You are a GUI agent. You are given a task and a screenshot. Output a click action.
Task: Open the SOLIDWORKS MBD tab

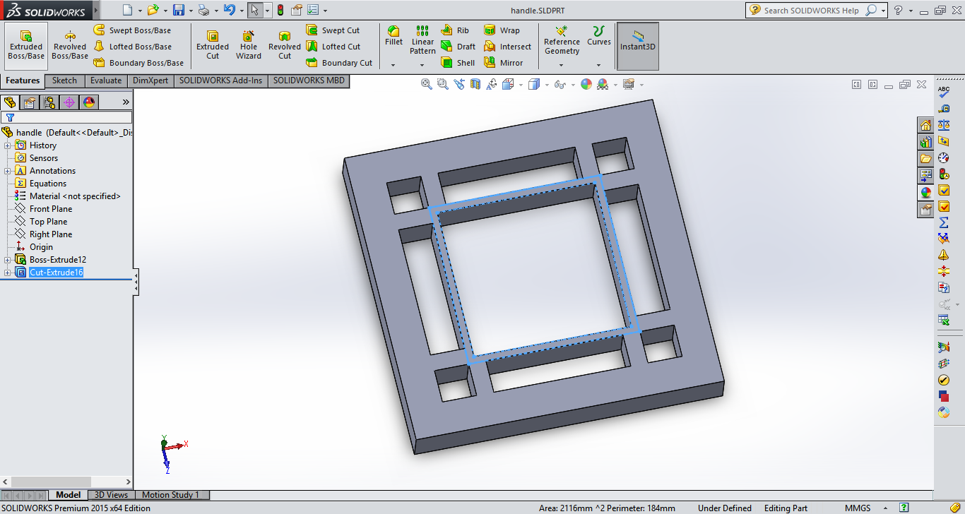coord(309,80)
